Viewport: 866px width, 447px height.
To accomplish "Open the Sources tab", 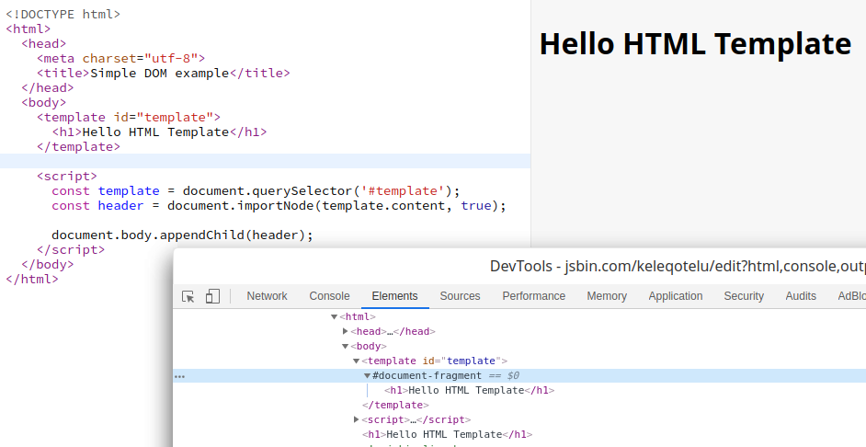I will (x=460, y=296).
